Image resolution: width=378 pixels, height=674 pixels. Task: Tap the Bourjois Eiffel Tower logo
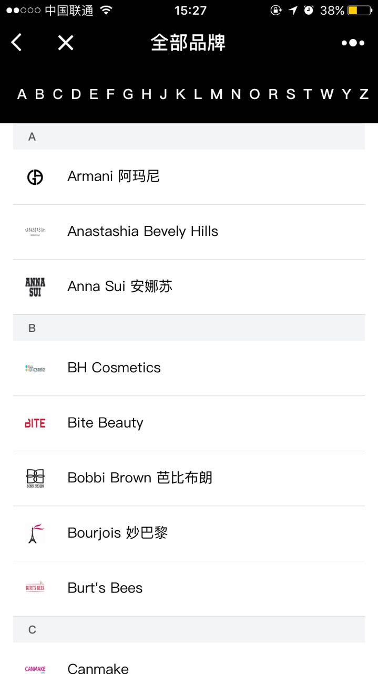click(35, 533)
